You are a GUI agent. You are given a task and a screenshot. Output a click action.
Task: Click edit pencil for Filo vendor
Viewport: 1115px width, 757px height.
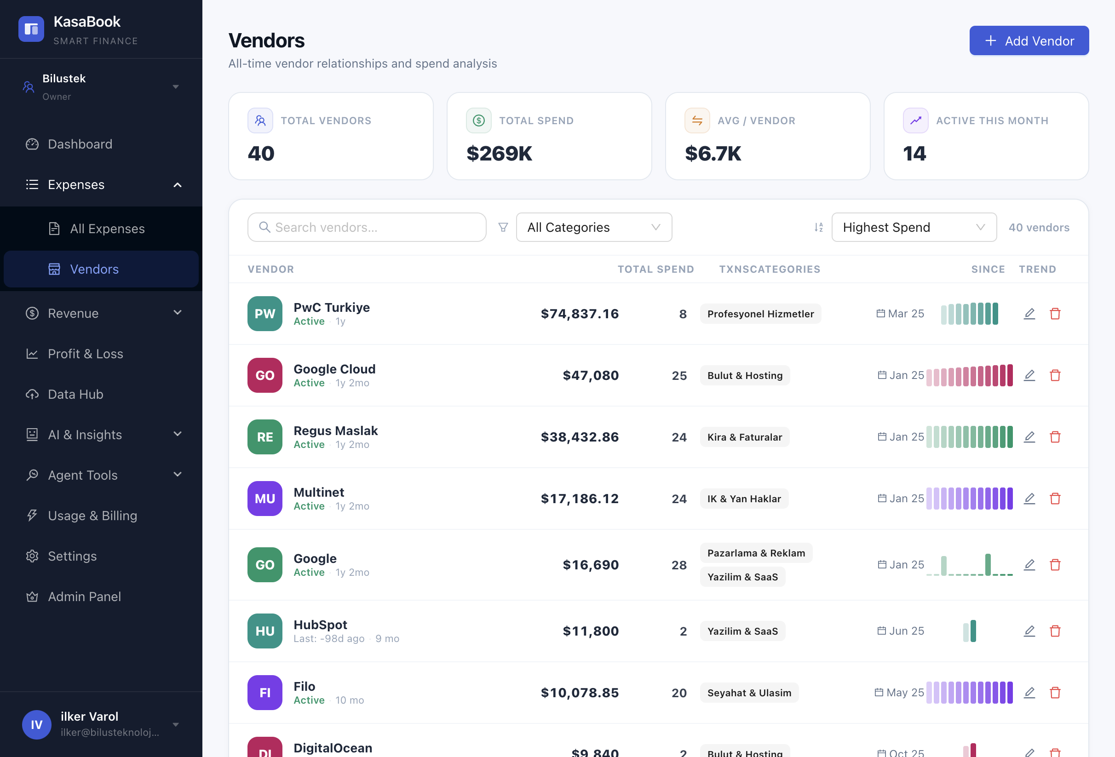coord(1029,692)
